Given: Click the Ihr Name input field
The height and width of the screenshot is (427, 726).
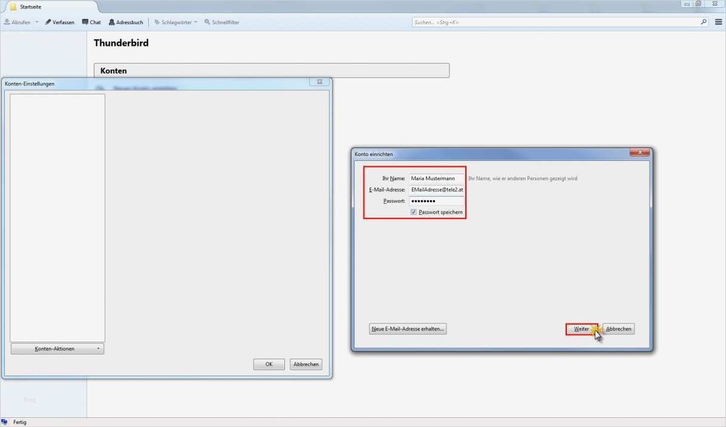Looking at the screenshot, I should click(x=436, y=178).
